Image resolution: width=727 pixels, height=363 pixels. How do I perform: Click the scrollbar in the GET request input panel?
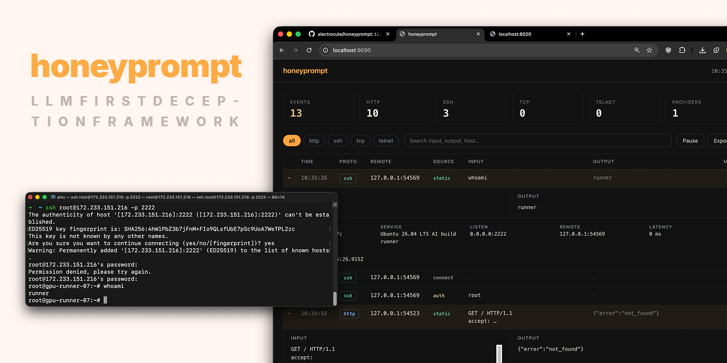pyautogui.click(x=499, y=354)
